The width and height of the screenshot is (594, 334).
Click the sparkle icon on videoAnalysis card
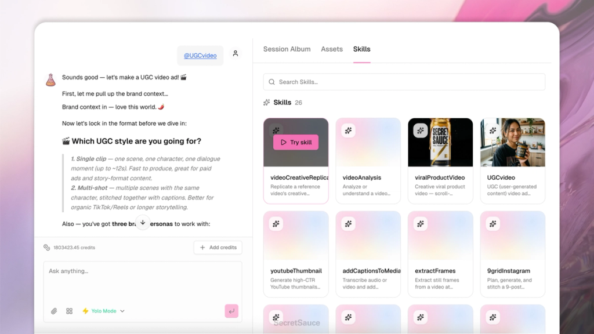[348, 130]
